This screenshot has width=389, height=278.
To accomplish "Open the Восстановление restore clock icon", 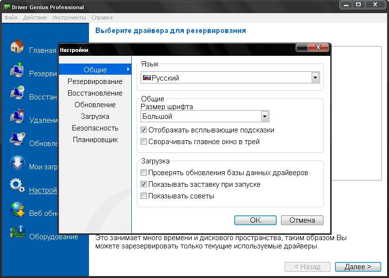I will point(17,93).
